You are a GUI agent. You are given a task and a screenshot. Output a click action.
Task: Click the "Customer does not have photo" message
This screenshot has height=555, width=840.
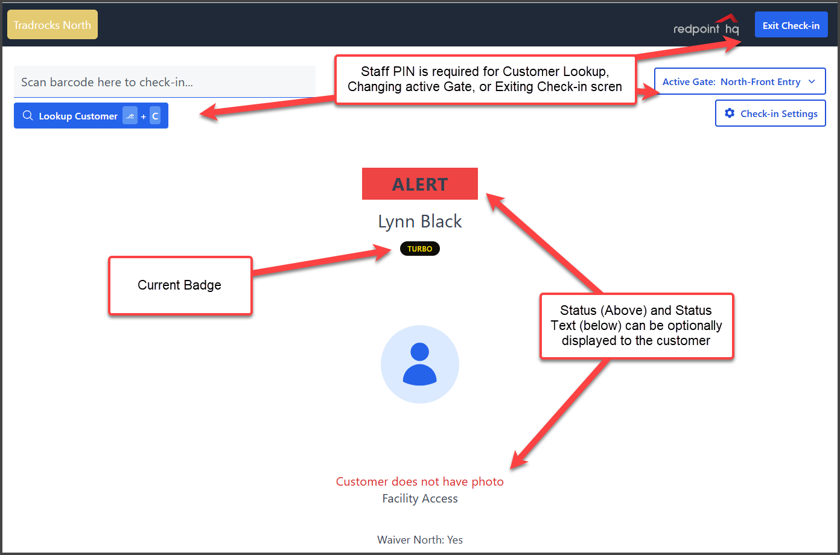[419, 481]
